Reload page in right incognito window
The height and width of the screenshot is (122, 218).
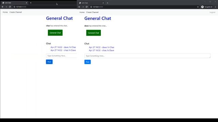87,7
